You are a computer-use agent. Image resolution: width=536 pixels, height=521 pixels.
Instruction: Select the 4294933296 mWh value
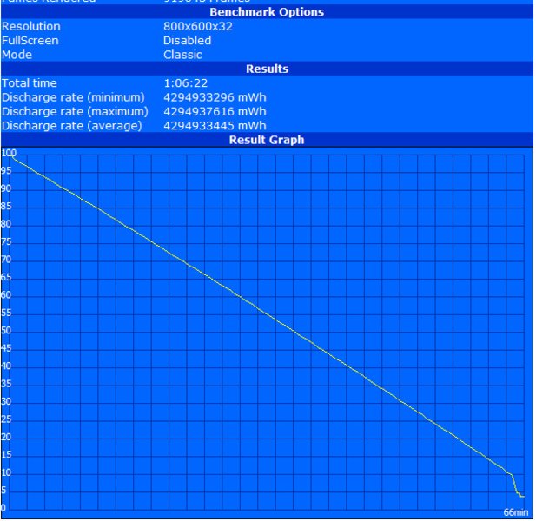pos(215,97)
